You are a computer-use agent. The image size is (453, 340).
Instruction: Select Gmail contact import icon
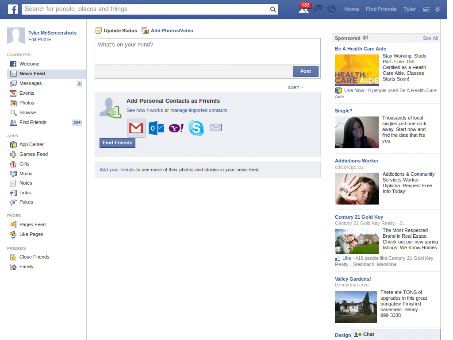[136, 128]
